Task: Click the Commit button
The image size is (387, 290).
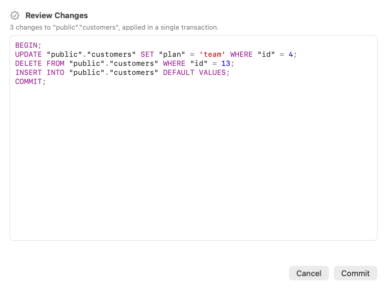Action: coord(355,273)
